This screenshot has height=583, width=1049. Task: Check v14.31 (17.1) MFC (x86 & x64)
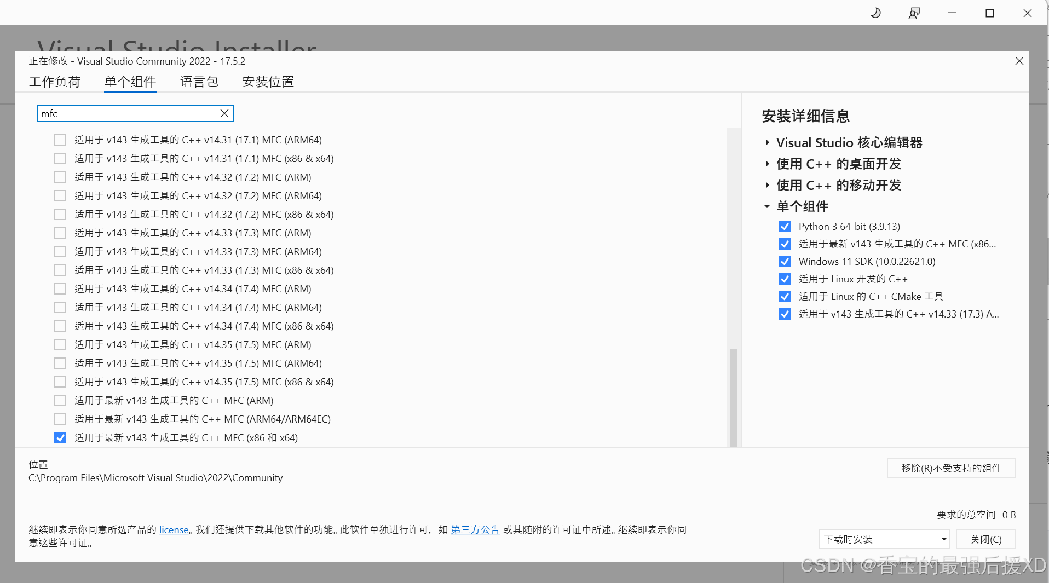click(x=60, y=159)
